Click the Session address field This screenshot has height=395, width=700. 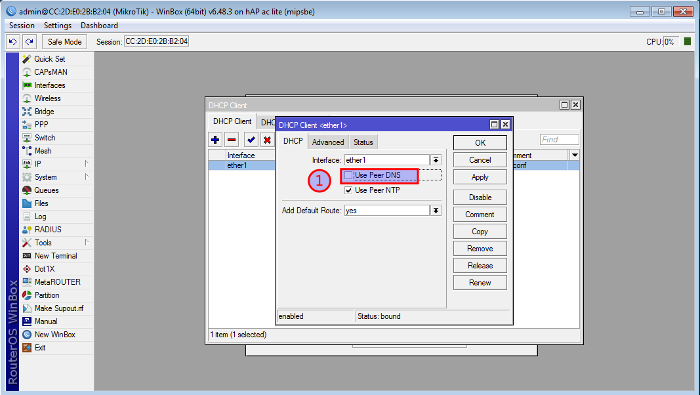[156, 41]
